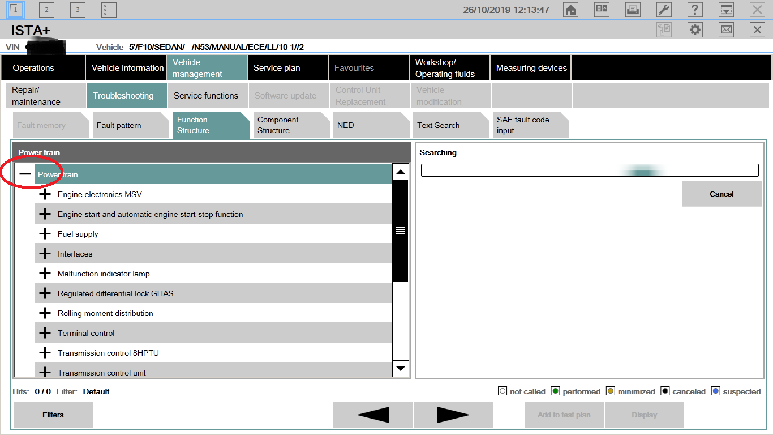Click the right arrow forward button
The width and height of the screenshot is (773, 435).
(453, 415)
